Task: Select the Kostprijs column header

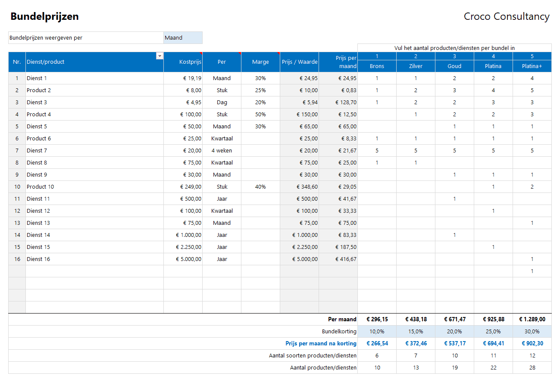Action: 183,62
